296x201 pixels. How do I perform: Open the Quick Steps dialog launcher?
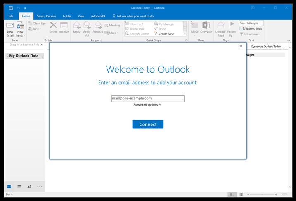pos(187,40)
